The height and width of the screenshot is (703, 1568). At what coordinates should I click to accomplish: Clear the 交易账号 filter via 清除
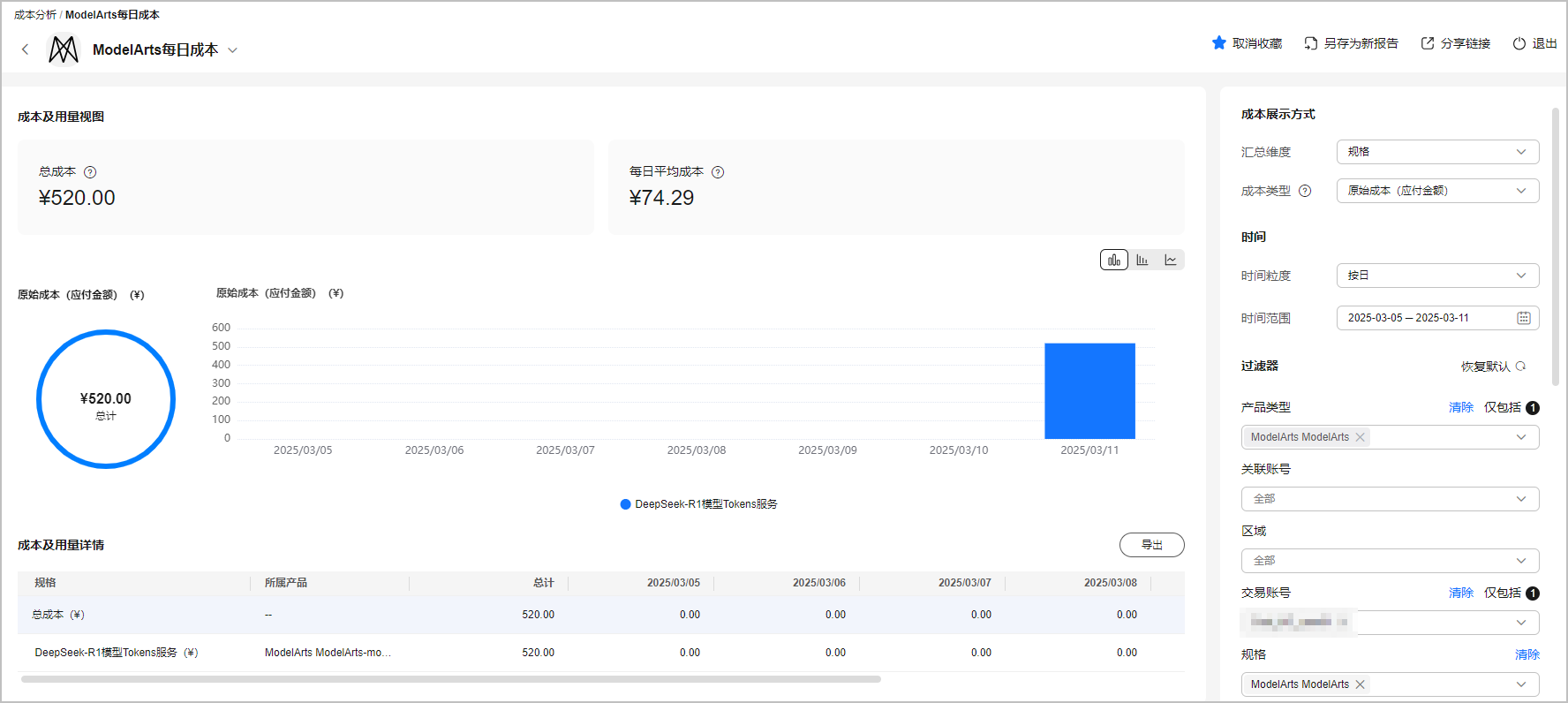click(1461, 593)
